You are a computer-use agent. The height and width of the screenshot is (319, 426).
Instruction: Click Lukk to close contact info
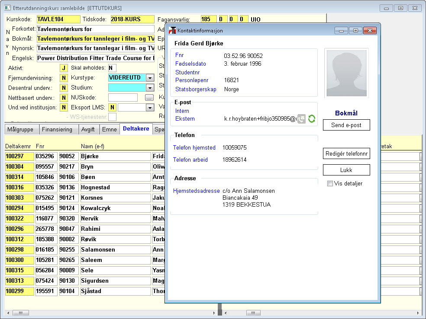pyautogui.click(x=346, y=170)
